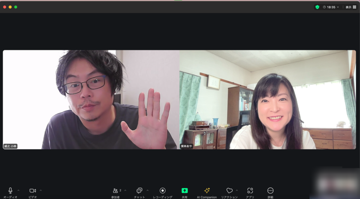Expand video options arrow beside camera
Viewport: 360px width, 199px height.
coord(40,190)
